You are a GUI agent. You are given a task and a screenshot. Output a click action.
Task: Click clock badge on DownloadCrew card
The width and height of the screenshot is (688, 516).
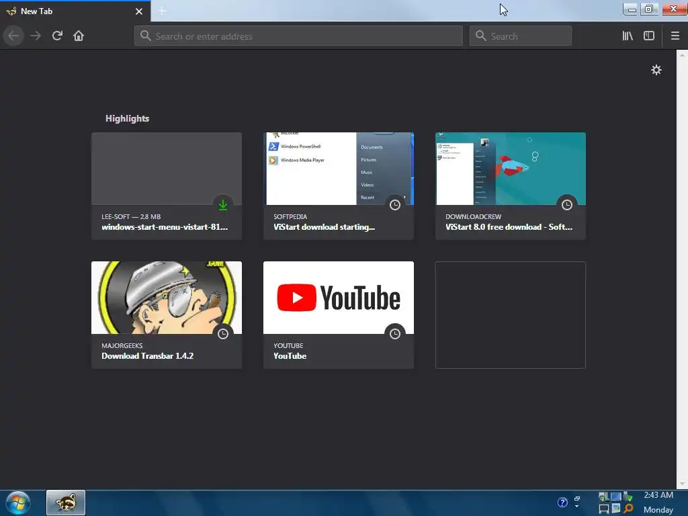pyautogui.click(x=567, y=205)
